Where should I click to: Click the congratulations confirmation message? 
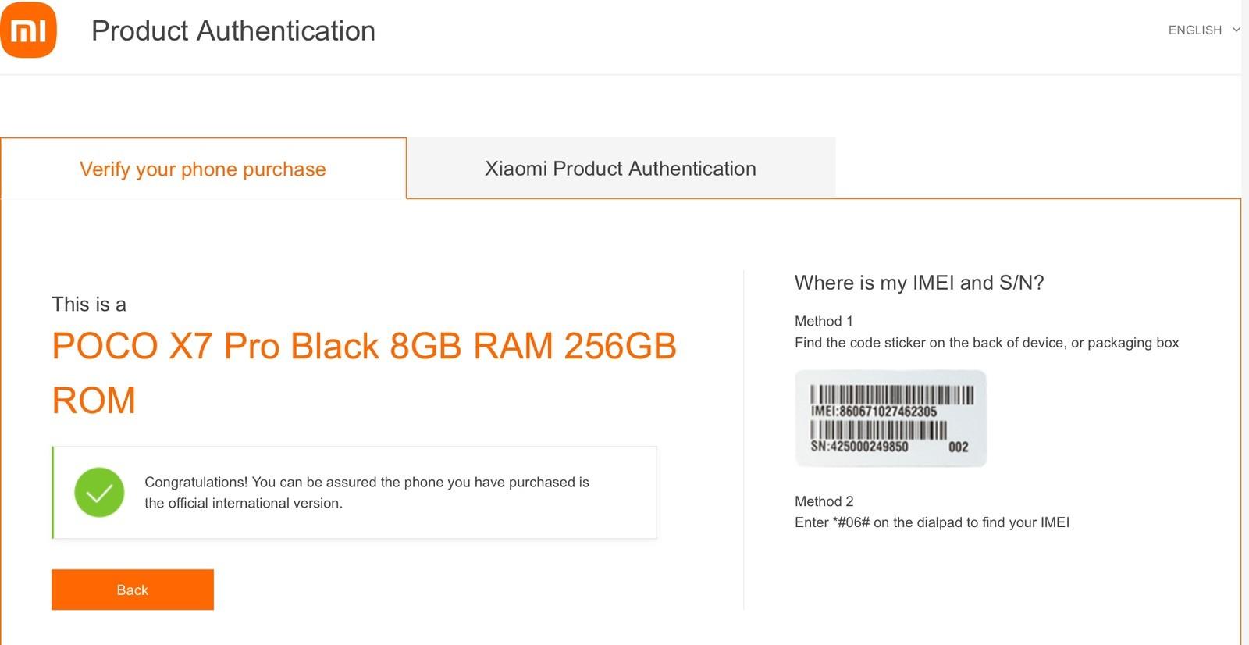(367, 493)
